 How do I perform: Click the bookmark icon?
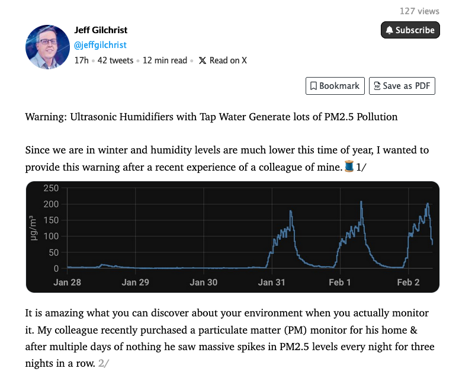[x=313, y=86]
